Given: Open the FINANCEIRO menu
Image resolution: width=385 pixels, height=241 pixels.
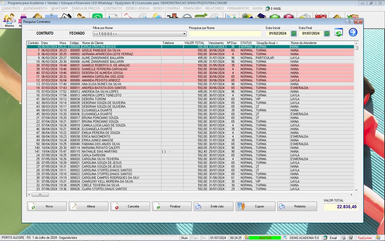Looking at the screenshot, I should [x=192, y=8].
